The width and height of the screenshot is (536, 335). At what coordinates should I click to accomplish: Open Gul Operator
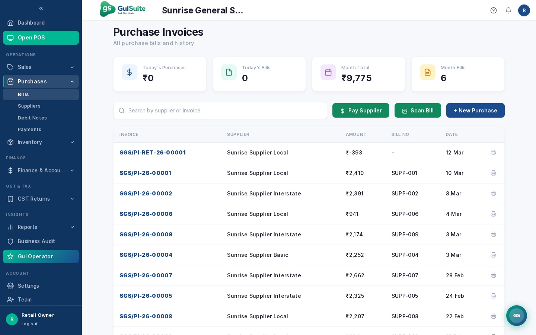pos(41,256)
